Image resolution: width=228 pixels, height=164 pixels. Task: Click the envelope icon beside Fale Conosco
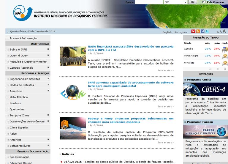pos(204,2)
